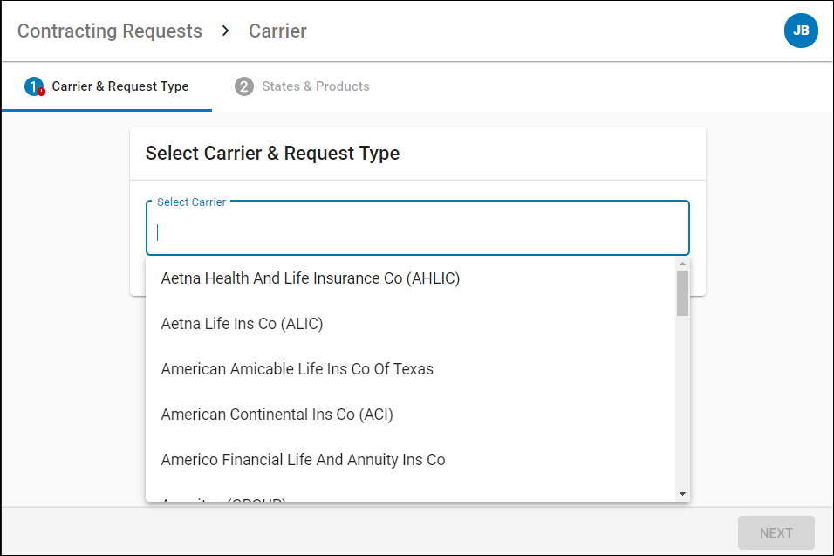Click the NEXT button

[776, 532]
